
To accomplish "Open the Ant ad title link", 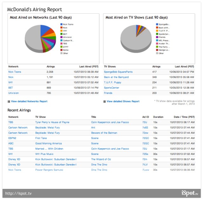I will pos(93,128).
